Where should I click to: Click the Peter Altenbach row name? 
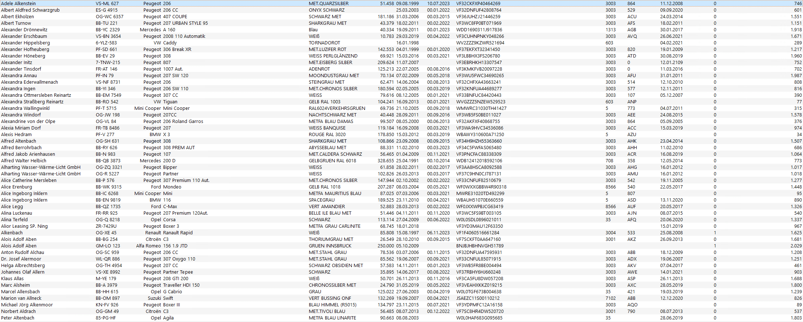[x=17, y=318]
